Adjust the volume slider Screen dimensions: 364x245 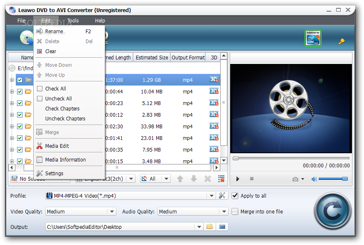tap(333, 179)
